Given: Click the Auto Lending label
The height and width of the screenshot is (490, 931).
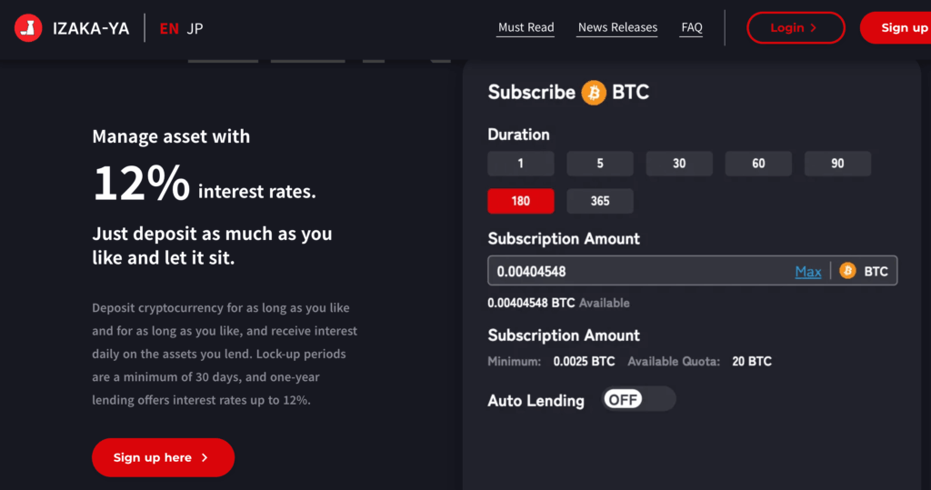Looking at the screenshot, I should click(536, 401).
